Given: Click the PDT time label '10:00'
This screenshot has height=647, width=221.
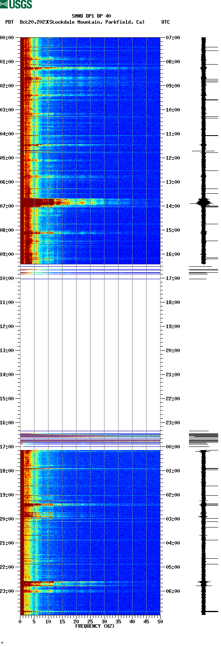Looking at the screenshot, I should 7,278.
